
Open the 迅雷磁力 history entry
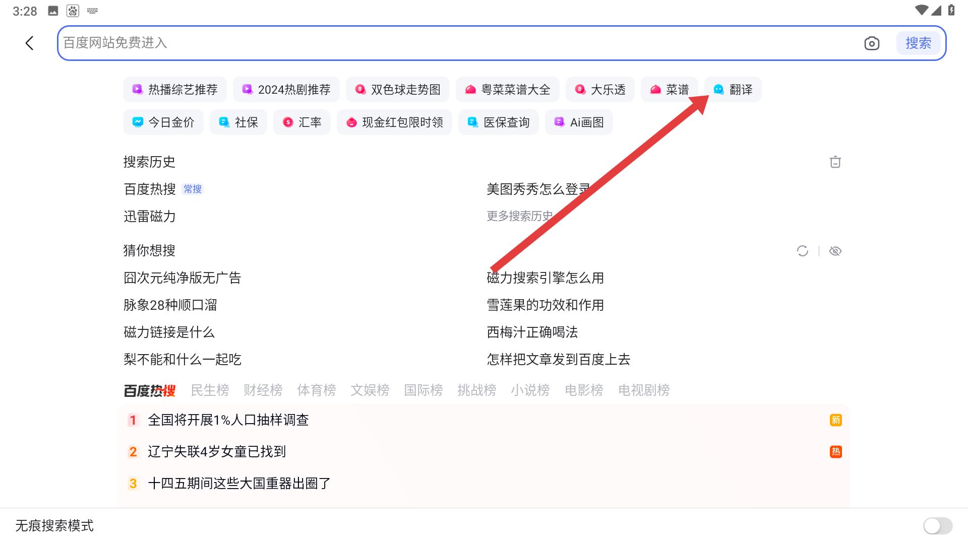[x=149, y=217]
